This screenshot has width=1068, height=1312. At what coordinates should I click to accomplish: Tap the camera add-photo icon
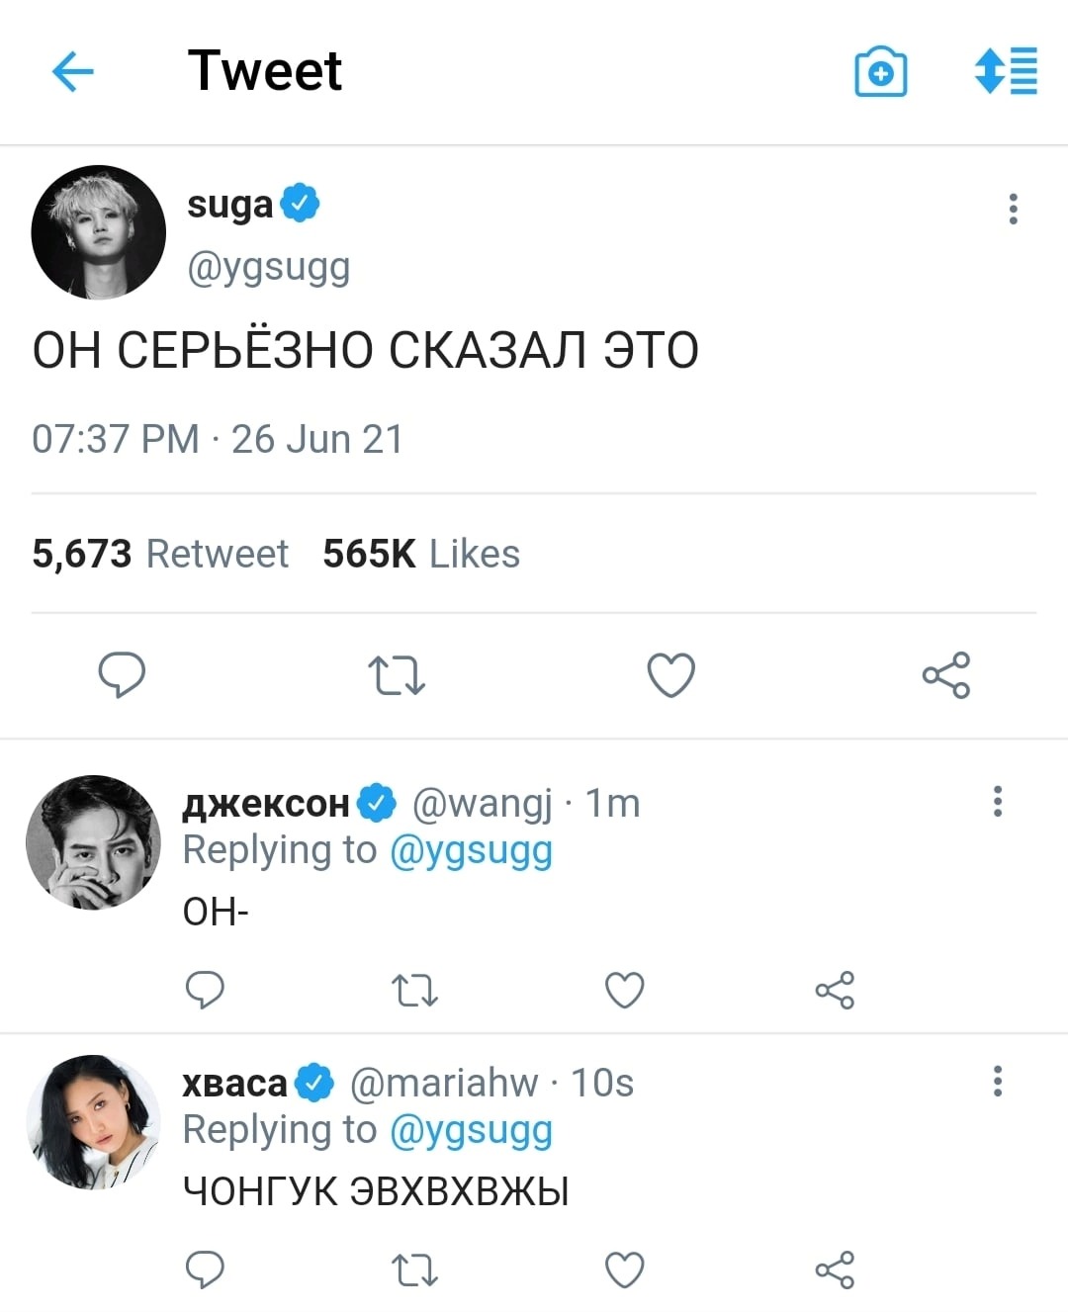(880, 71)
